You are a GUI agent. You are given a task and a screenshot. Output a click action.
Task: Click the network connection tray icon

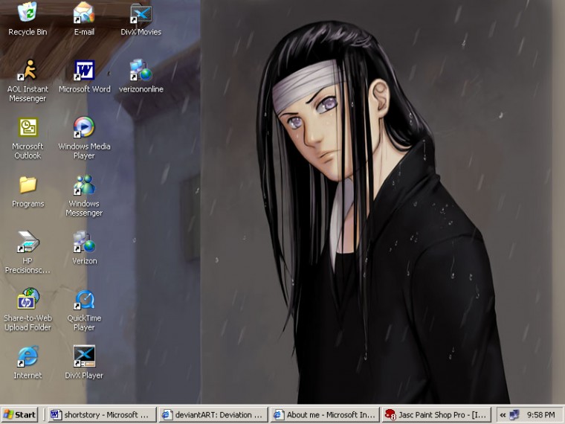[514, 414]
